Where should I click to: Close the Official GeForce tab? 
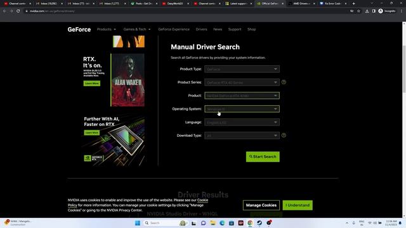282,4
